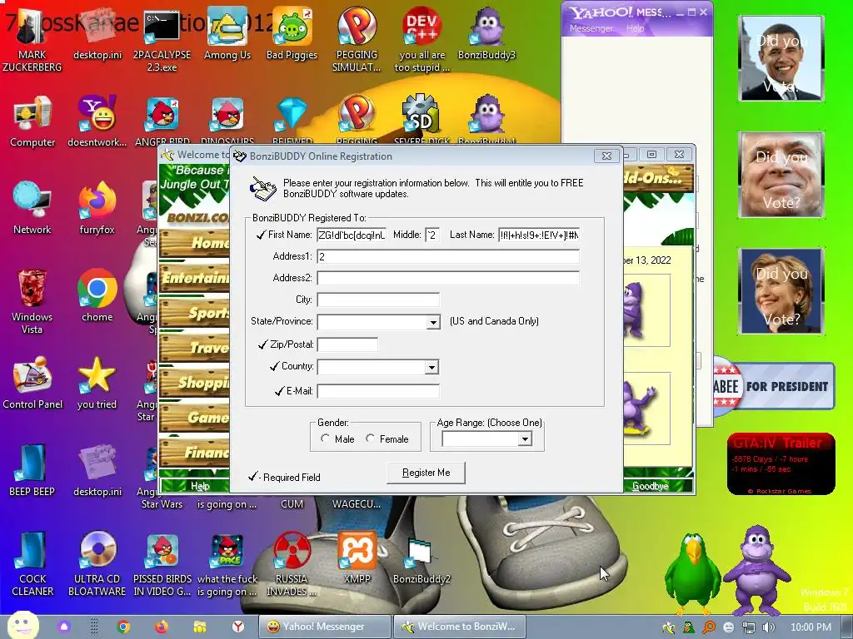Open the BEEP BEEP desktop icon

(x=32, y=471)
